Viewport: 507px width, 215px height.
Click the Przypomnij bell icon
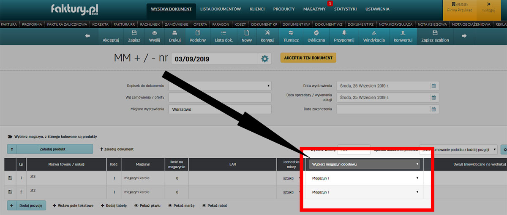(x=344, y=33)
